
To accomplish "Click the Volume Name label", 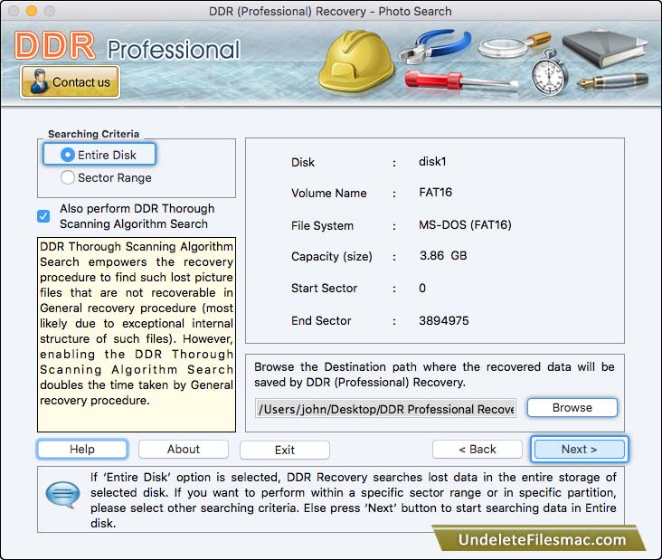I will [329, 193].
